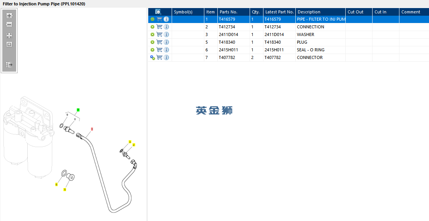Click the single-square fit view icon

[9, 44]
